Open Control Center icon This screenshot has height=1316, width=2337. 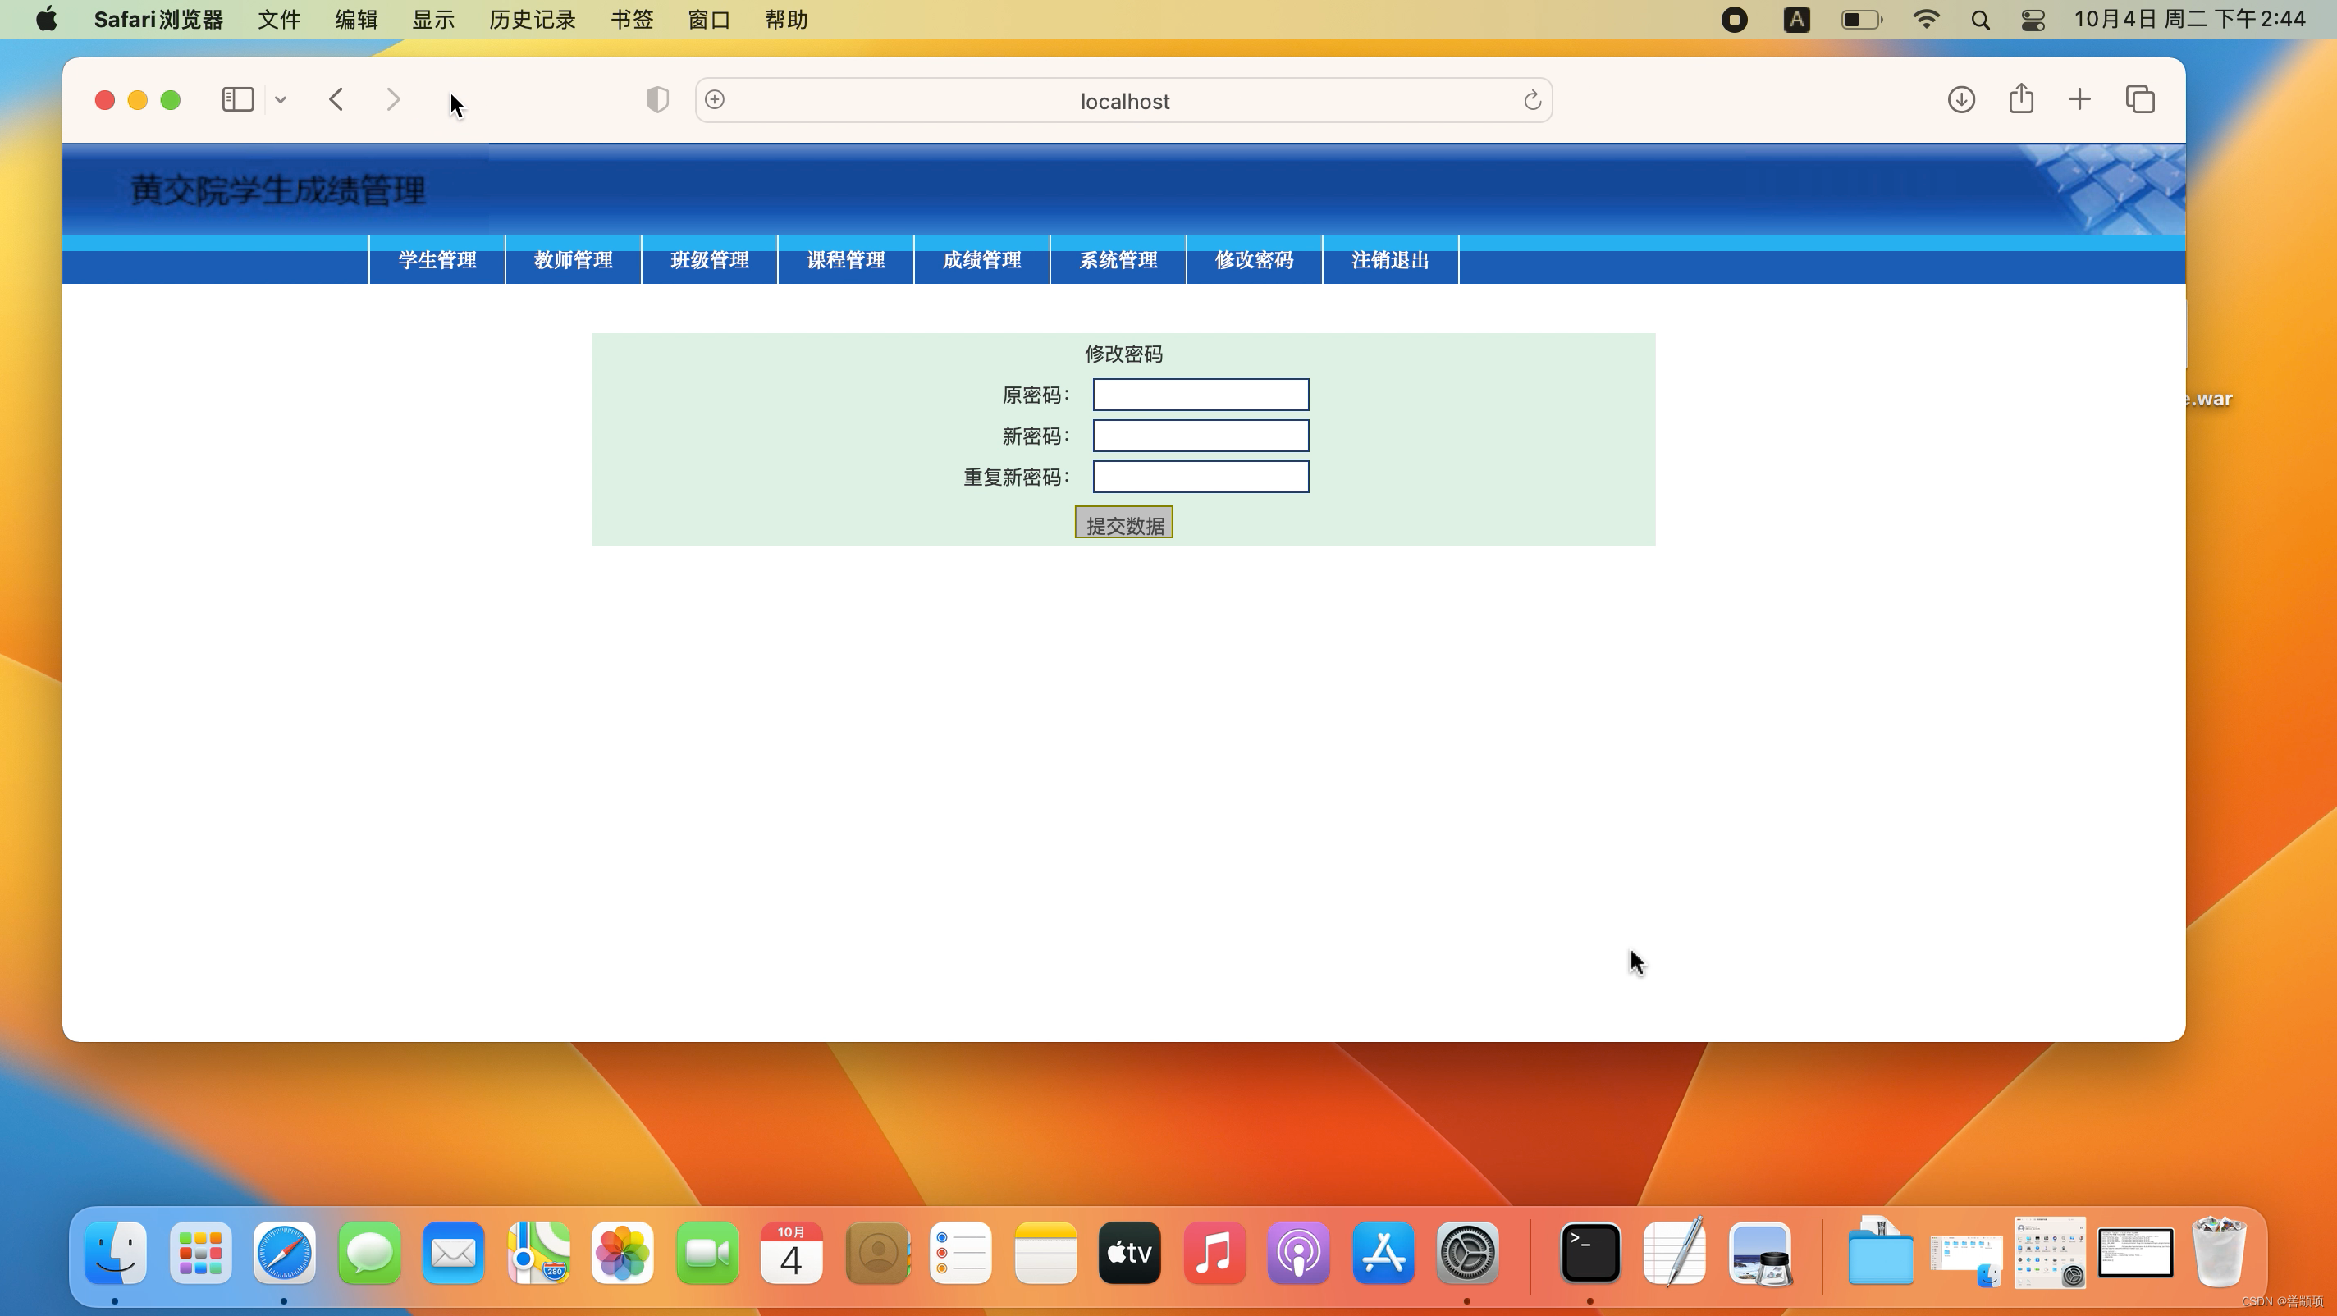[x=2033, y=20]
